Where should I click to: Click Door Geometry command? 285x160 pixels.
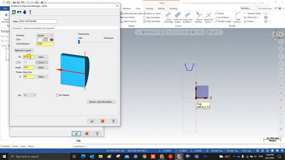pos(152,21)
